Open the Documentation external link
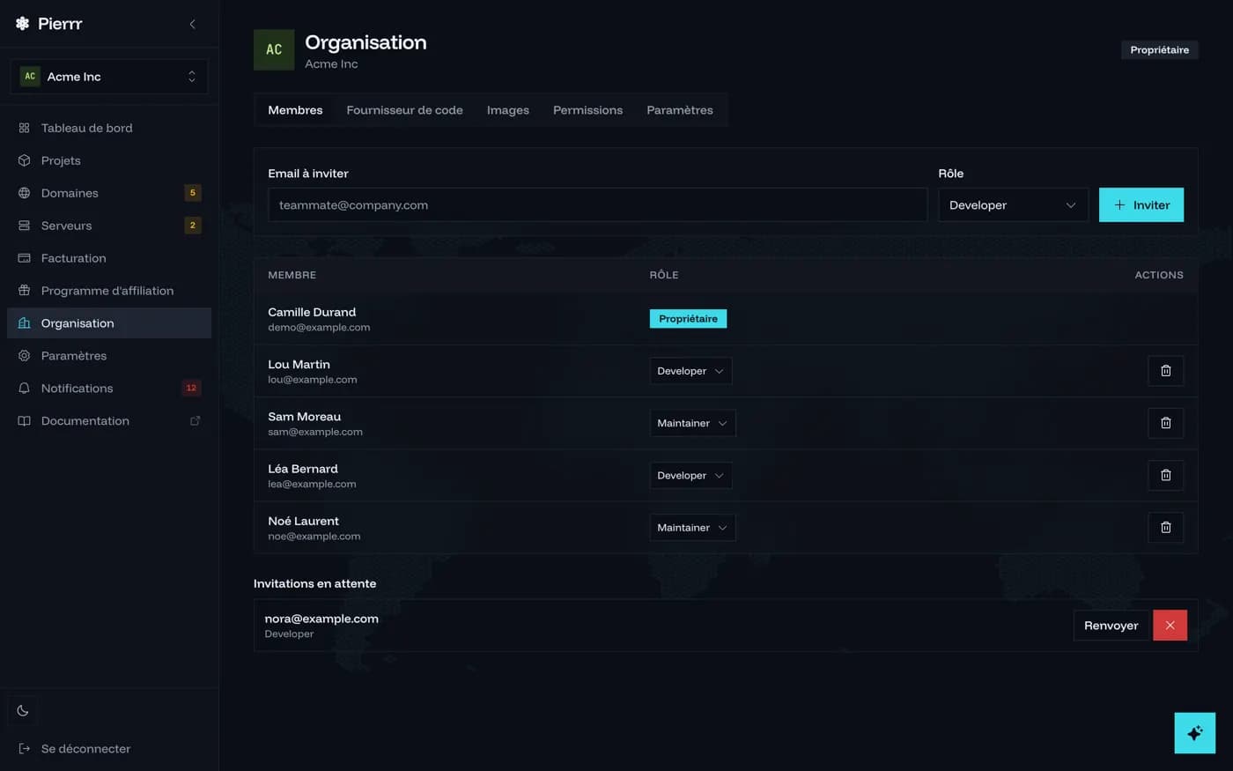The width and height of the screenshot is (1233, 771). tap(109, 421)
